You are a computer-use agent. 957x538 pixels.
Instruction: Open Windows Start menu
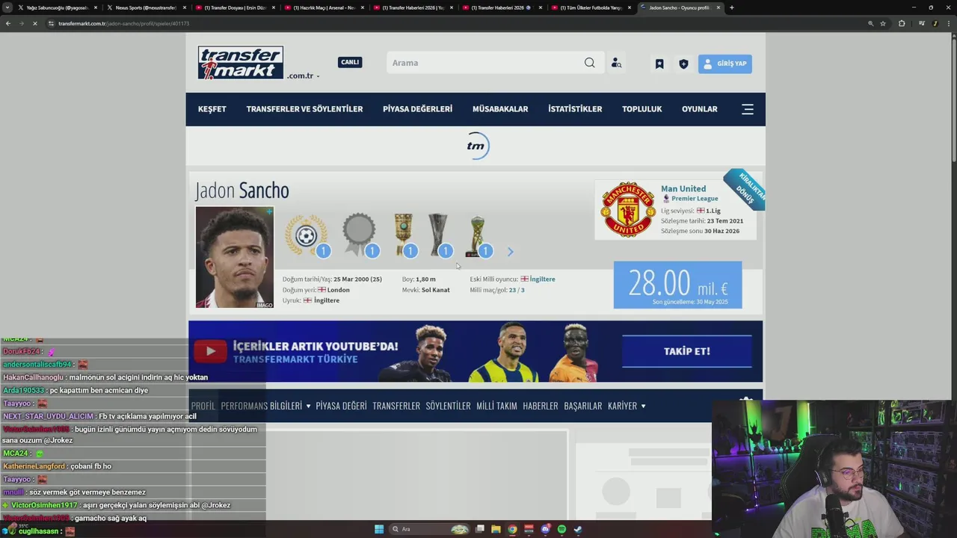pyautogui.click(x=379, y=529)
